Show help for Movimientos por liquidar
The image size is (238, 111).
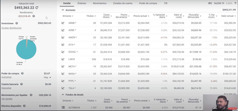(31, 95)
